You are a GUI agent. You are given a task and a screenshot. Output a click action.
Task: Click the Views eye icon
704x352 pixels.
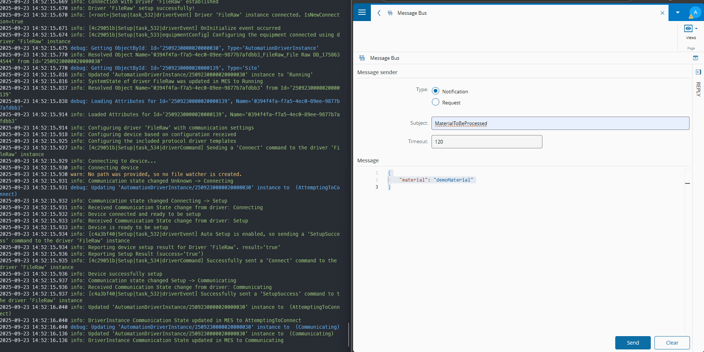(688, 28)
